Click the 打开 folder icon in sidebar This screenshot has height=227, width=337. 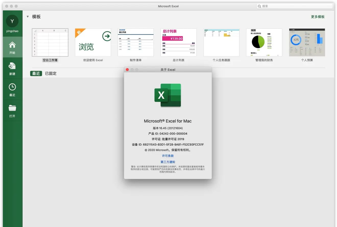pyautogui.click(x=12, y=108)
